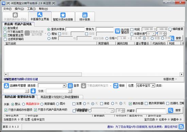Sort by 代销采购价 column header
Viewport: 187px width, 132px height.
tap(159, 43)
